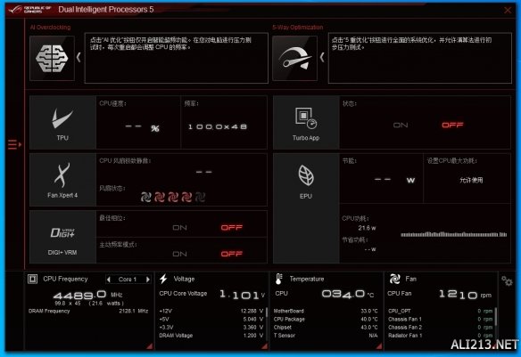Select the fourth fan status icon
This screenshot has width=521, height=357.
(186, 197)
